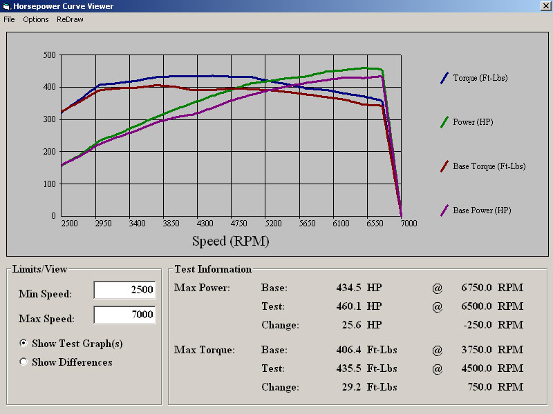Click the Base Torque (Ft-Lbs) legend label
Viewport: 553px width, 414px height.
coord(489,166)
